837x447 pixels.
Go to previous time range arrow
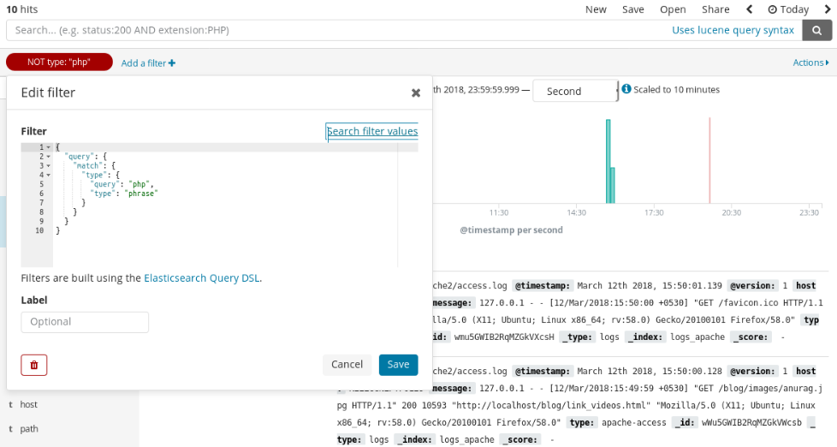point(750,9)
